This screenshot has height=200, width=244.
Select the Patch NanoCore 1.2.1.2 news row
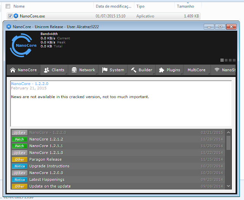(118, 139)
